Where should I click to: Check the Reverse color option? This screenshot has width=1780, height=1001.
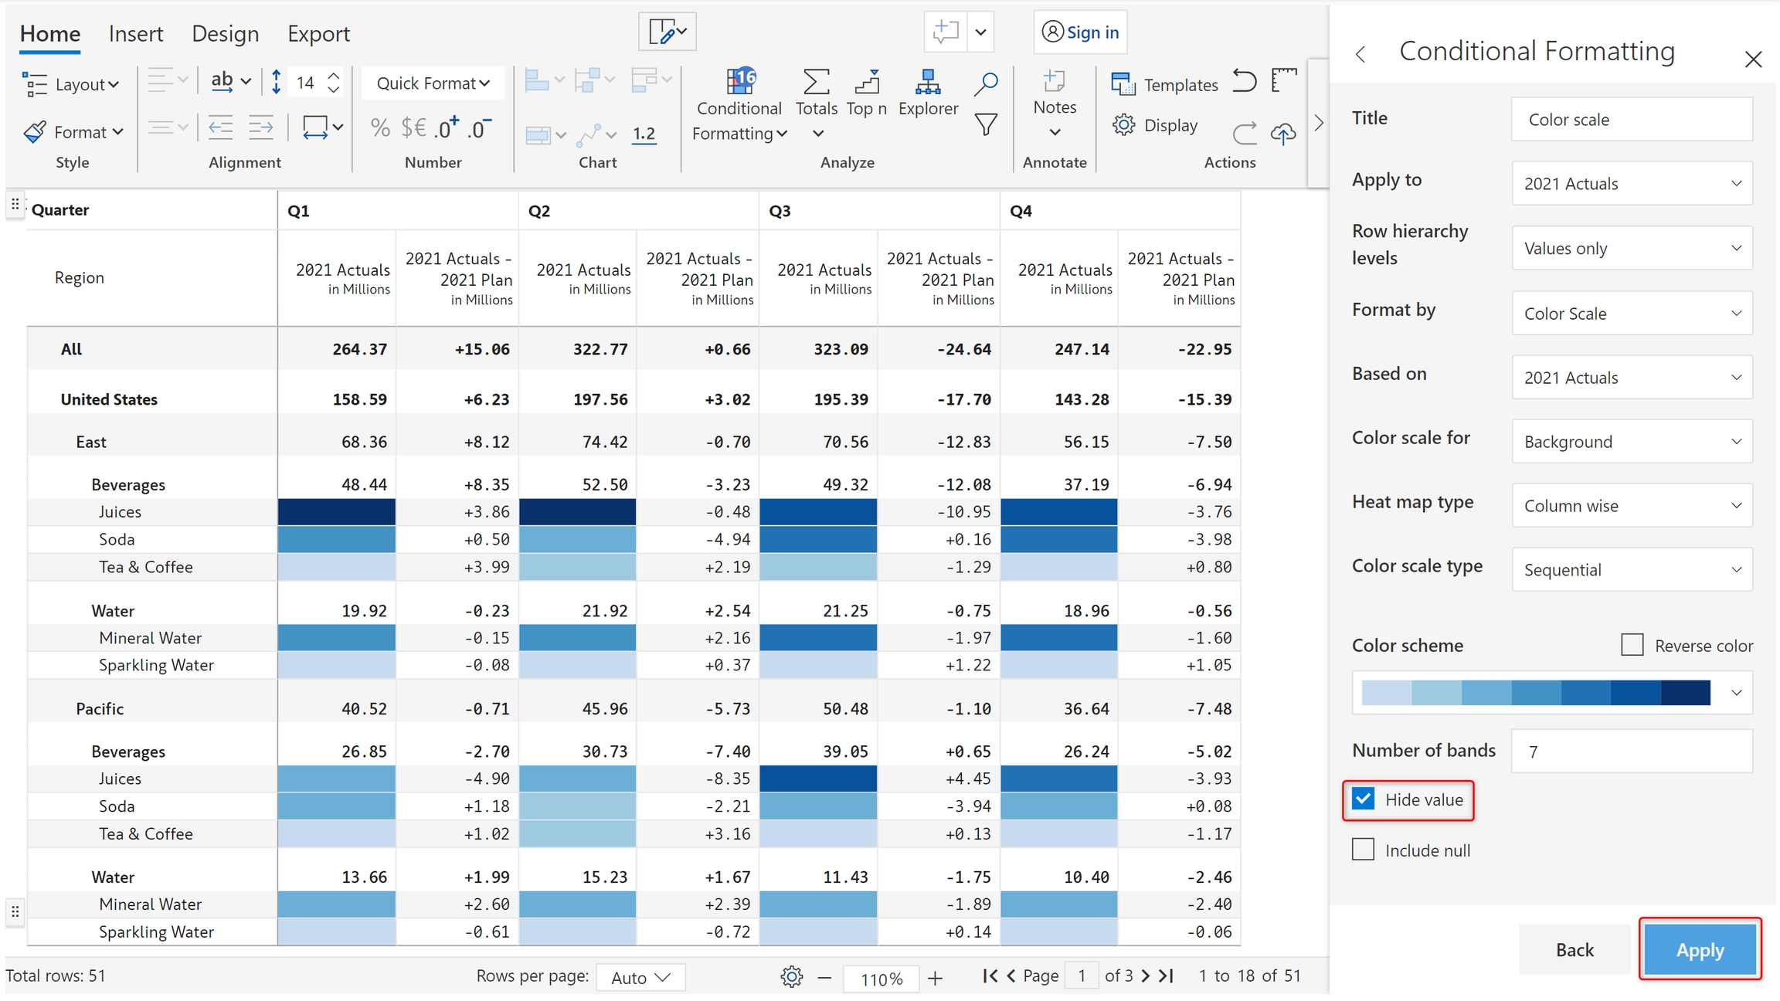1632,645
